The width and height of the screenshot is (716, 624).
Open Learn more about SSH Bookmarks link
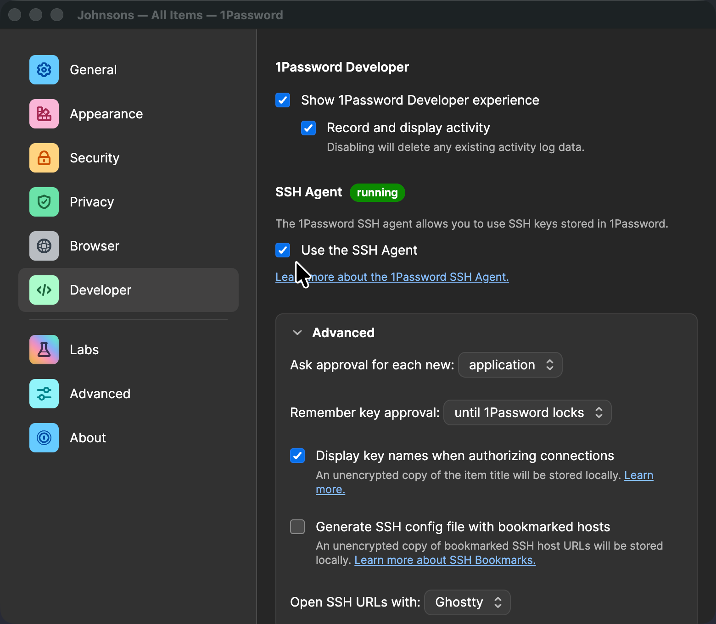[445, 560]
